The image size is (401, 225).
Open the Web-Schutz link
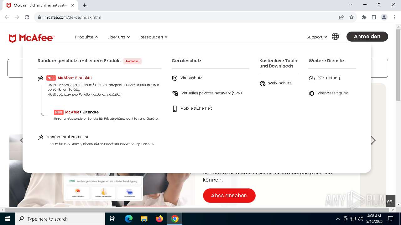(x=280, y=83)
